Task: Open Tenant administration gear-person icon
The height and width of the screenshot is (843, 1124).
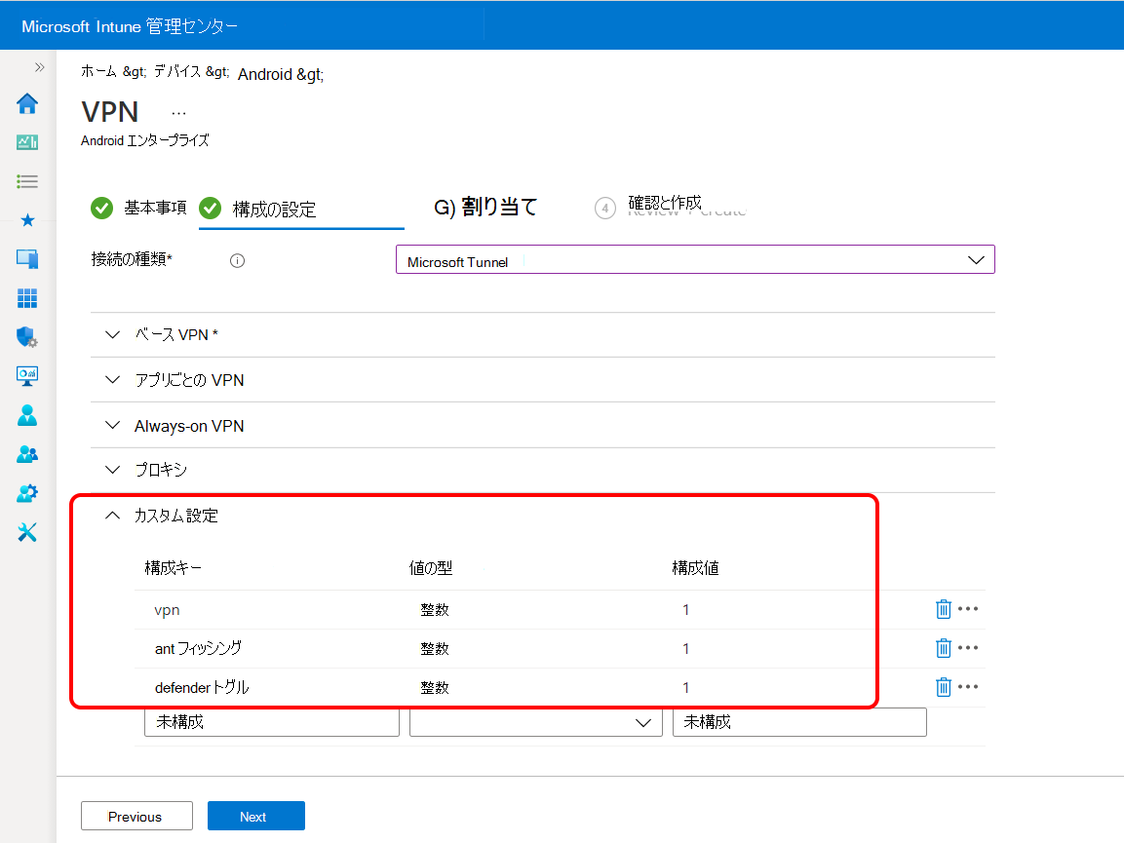Action: 27,493
